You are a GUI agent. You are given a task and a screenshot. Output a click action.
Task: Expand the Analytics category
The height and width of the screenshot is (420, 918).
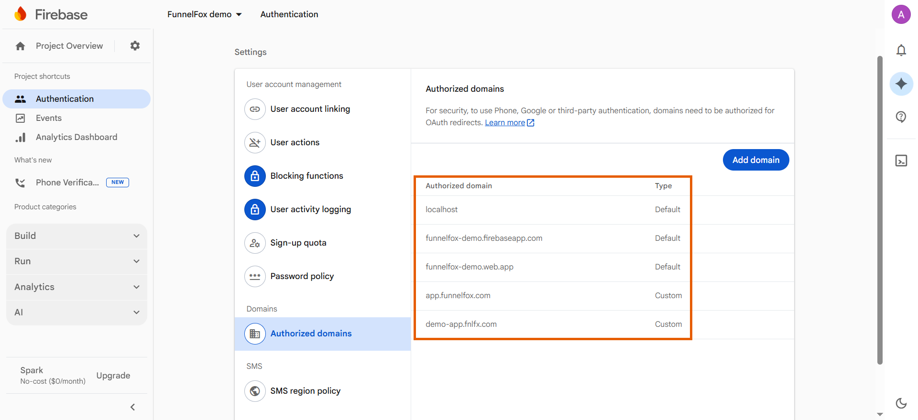pyautogui.click(x=76, y=287)
